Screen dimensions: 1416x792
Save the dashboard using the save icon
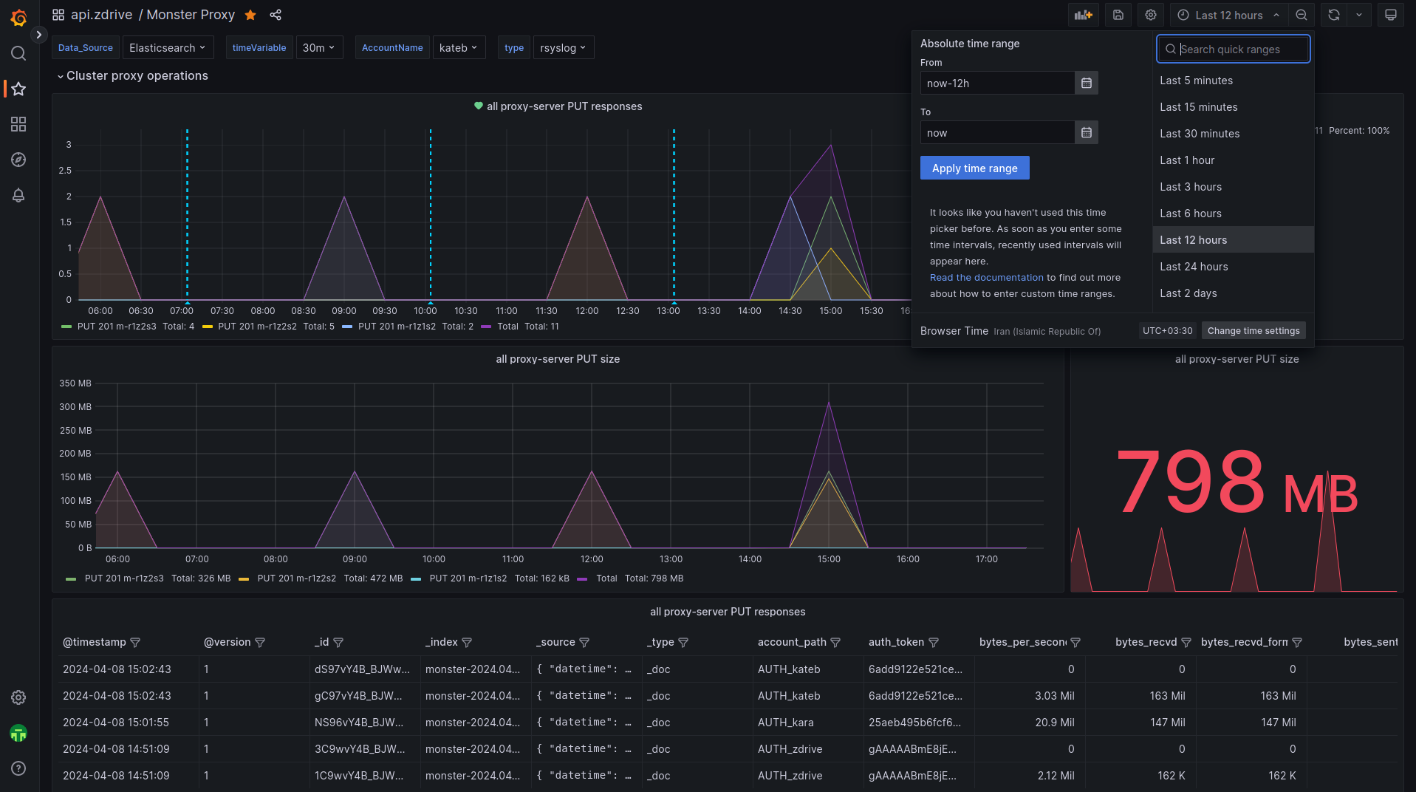pos(1118,15)
